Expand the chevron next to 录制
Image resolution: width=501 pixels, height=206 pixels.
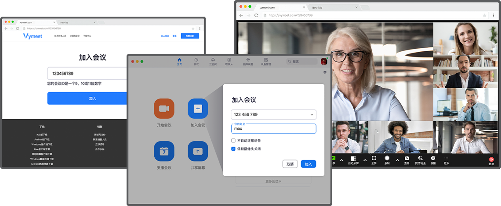pyautogui.click(x=397, y=160)
